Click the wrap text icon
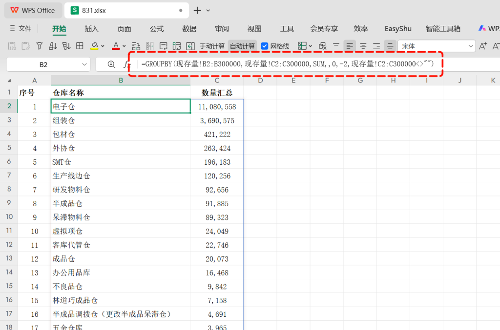The width and height of the screenshot is (500, 330). [x=163, y=46]
